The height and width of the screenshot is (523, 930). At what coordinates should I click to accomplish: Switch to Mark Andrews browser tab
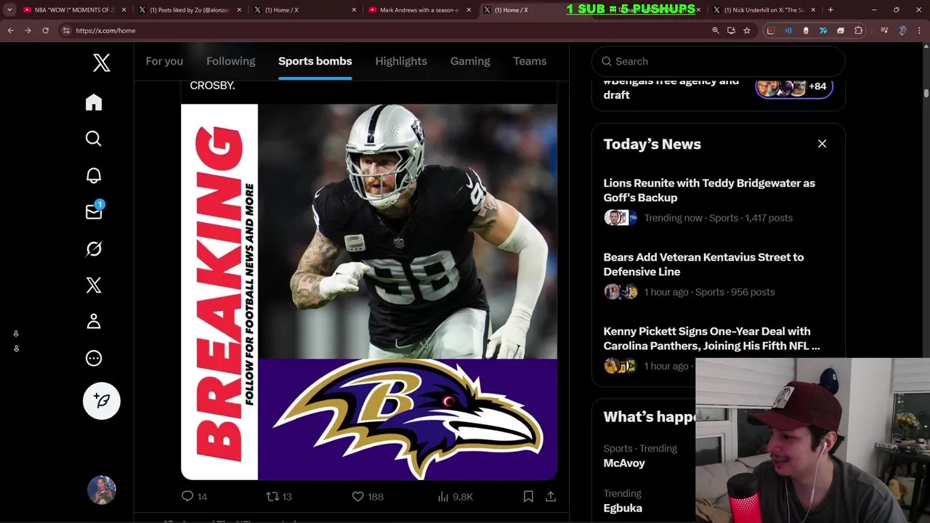tap(418, 10)
